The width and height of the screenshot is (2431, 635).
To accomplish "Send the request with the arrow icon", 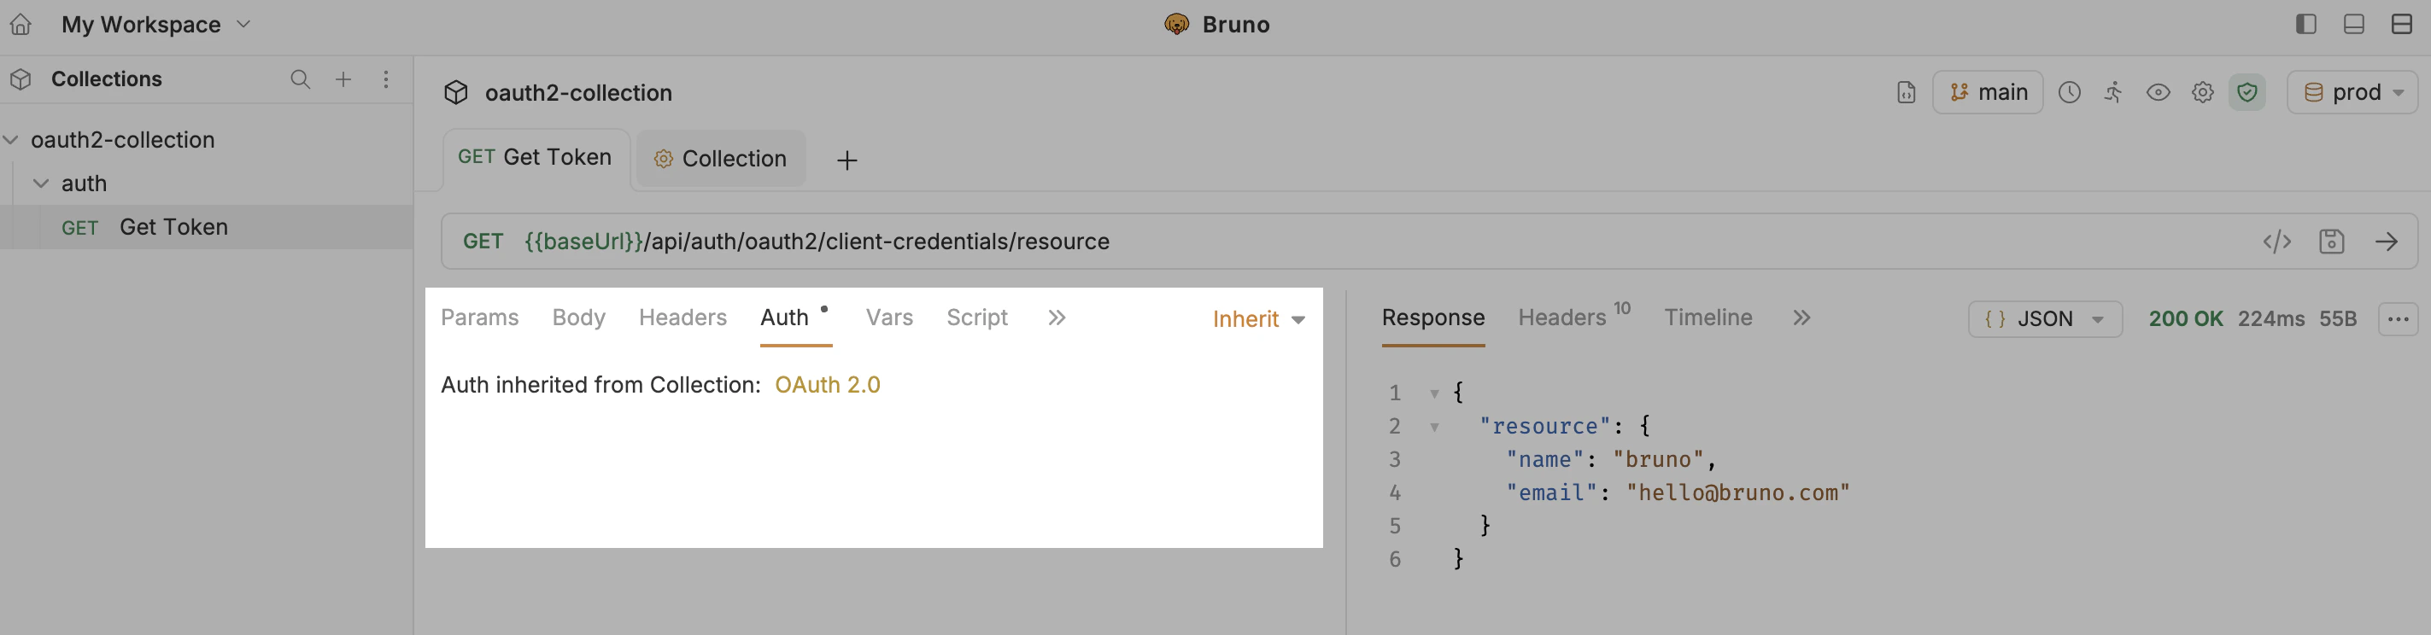I will [2387, 242].
